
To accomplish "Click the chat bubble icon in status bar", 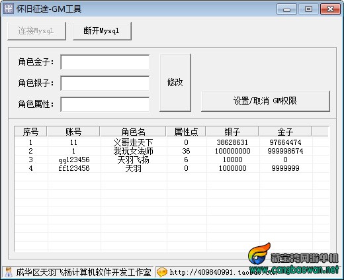I will click(162, 272).
